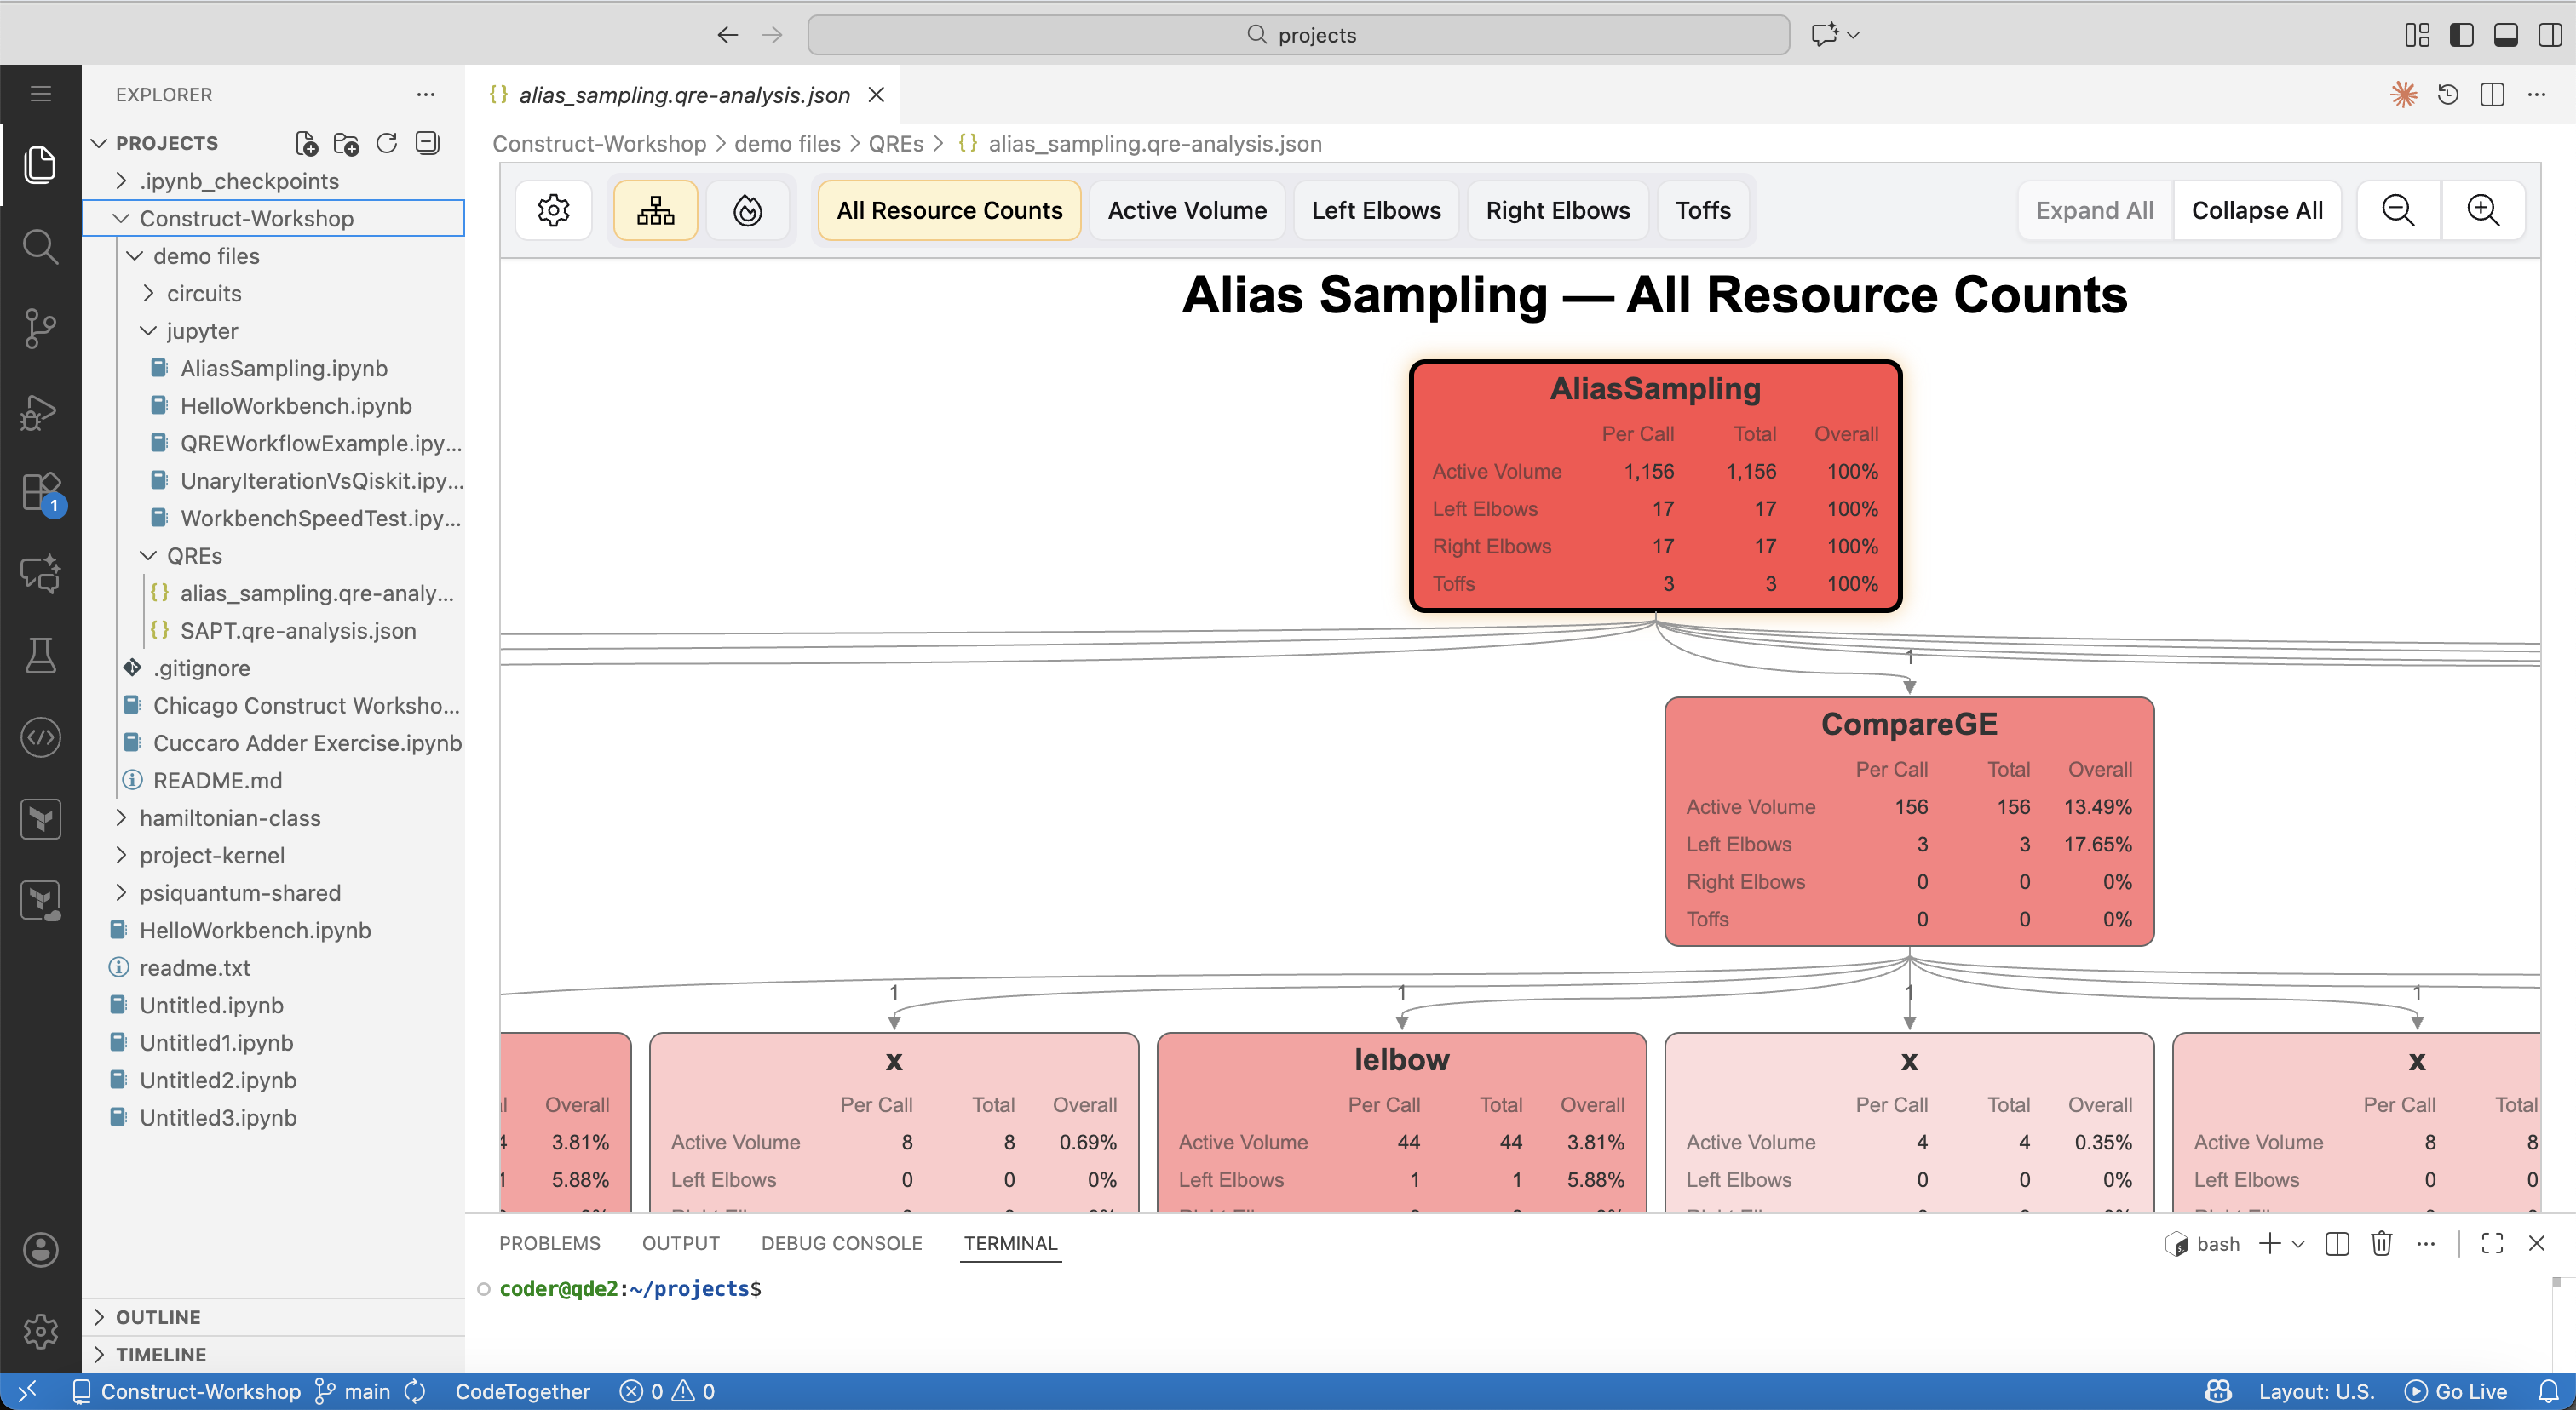The width and height of the screenshot is (2576, 1410).
Task: Select the Right Elbows filter
Action: pos(1558,211)
